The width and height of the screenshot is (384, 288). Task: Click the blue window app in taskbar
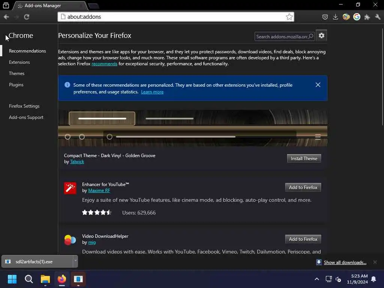(78, 279)
